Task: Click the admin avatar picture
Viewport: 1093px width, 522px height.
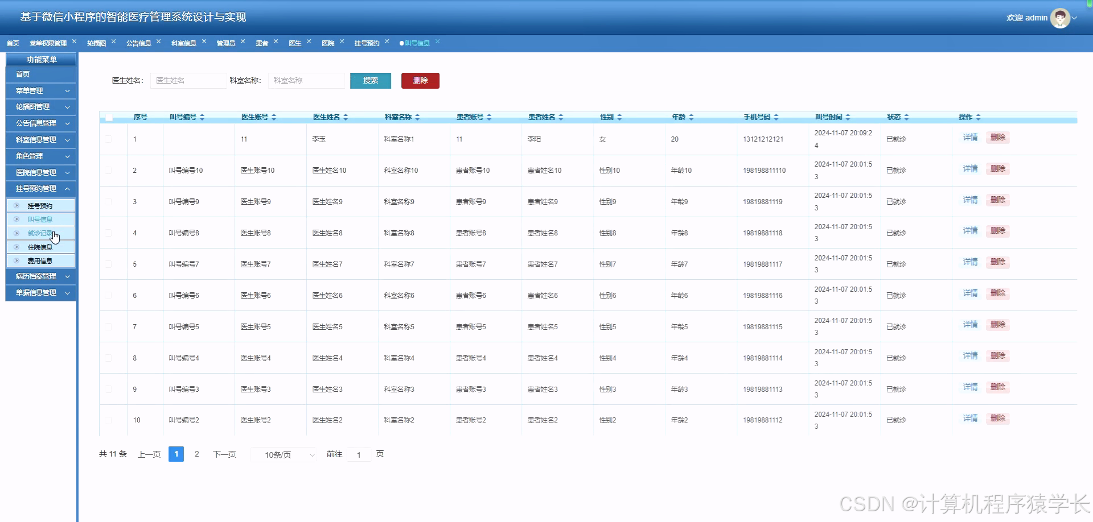Action: pyautogui.click(x=1060, y=18)
